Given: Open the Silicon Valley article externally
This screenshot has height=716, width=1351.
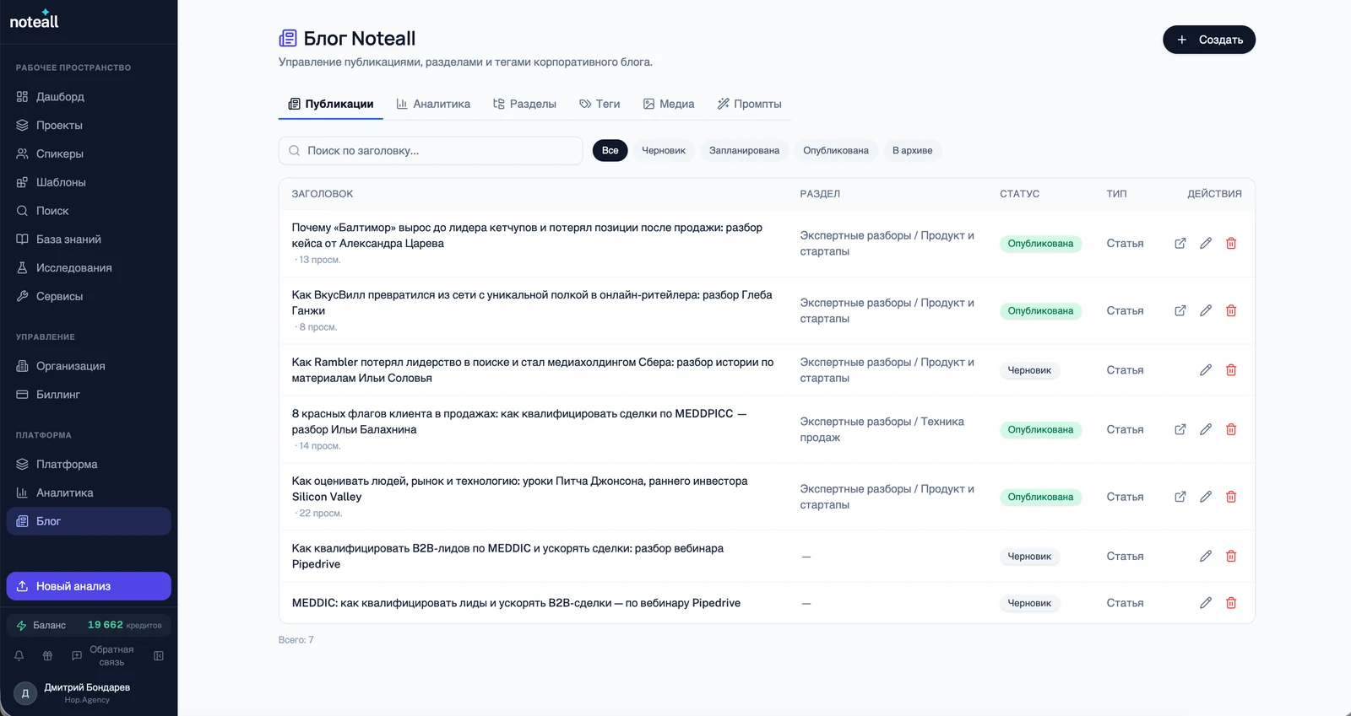Looking at the screenshot, I should click(x=1180, y=498).
